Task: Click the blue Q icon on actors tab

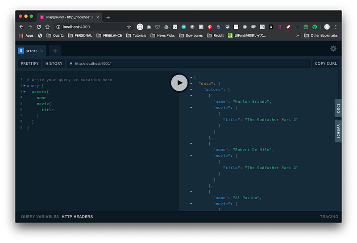Action: tap(21, 50)
